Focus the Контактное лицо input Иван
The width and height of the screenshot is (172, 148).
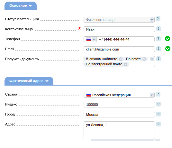119,29
